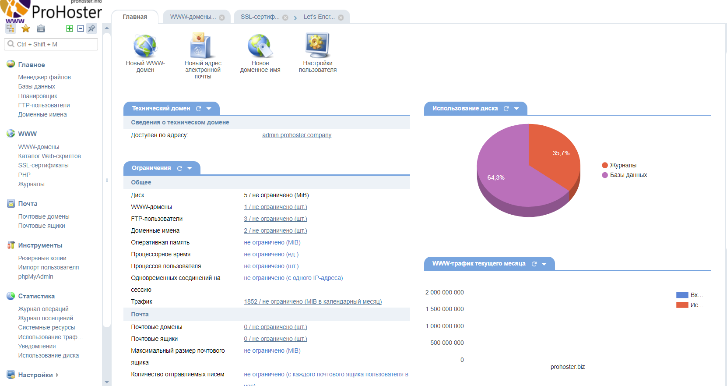Viewport: 727px width, 386px height.
Task: Open admin.prohoster.company link
Action: 297,135
